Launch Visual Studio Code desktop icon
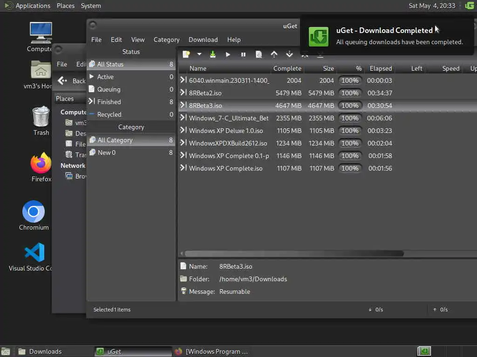The image size is (477, 357). (34, 257)
